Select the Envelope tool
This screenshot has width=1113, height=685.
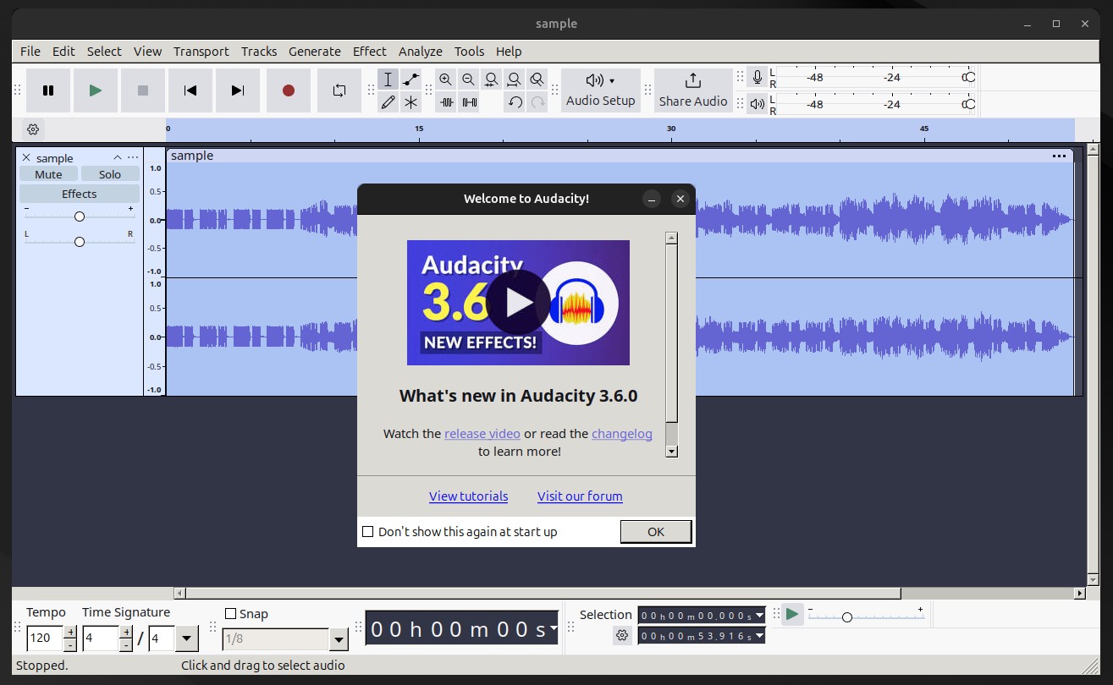(411, 79)
